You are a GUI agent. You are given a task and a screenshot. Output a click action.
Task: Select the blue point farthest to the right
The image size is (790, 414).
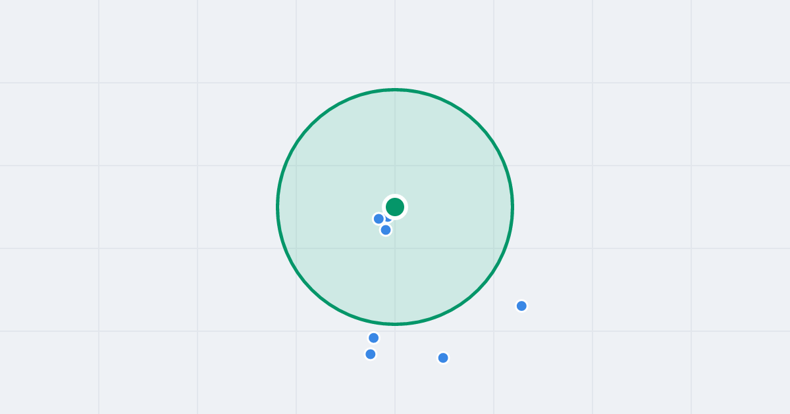521,306
